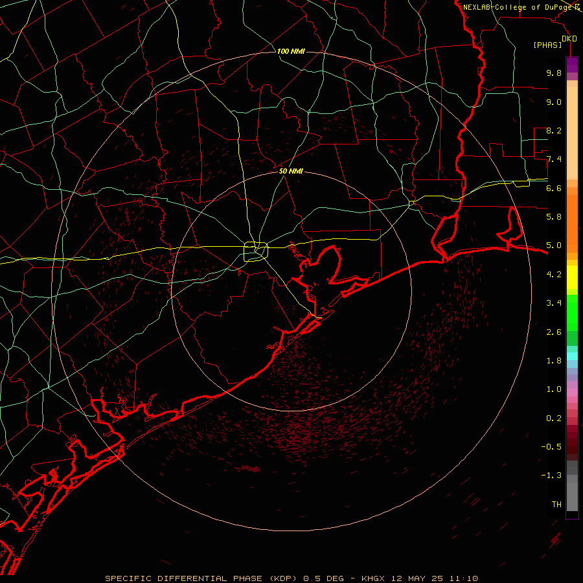Screen dimensions: 583x583
Task: Select the 8.2 value on color scale
Action: coord(554,130)
